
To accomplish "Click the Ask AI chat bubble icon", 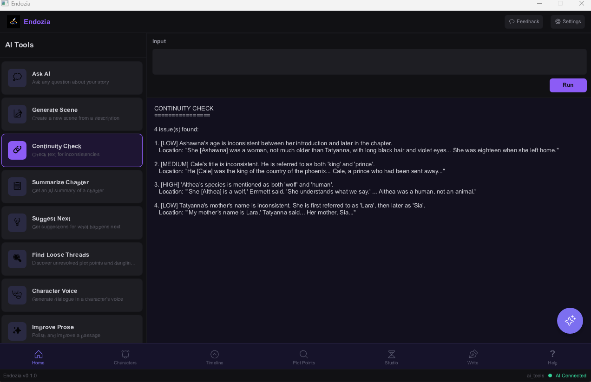I will tap(17, 78).
